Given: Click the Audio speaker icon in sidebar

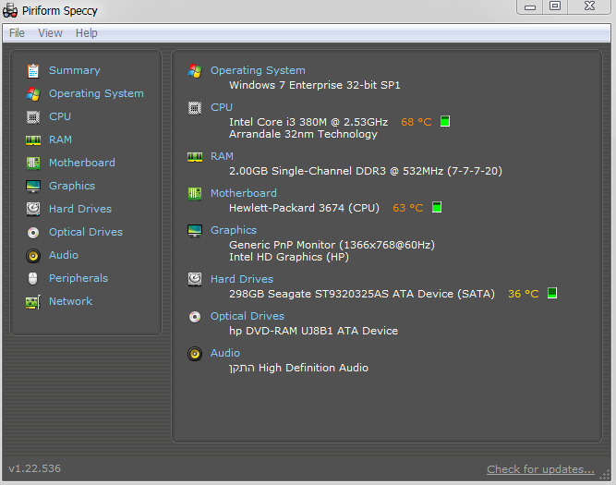Looking at the screenshot, I should (x=33, y=255).
